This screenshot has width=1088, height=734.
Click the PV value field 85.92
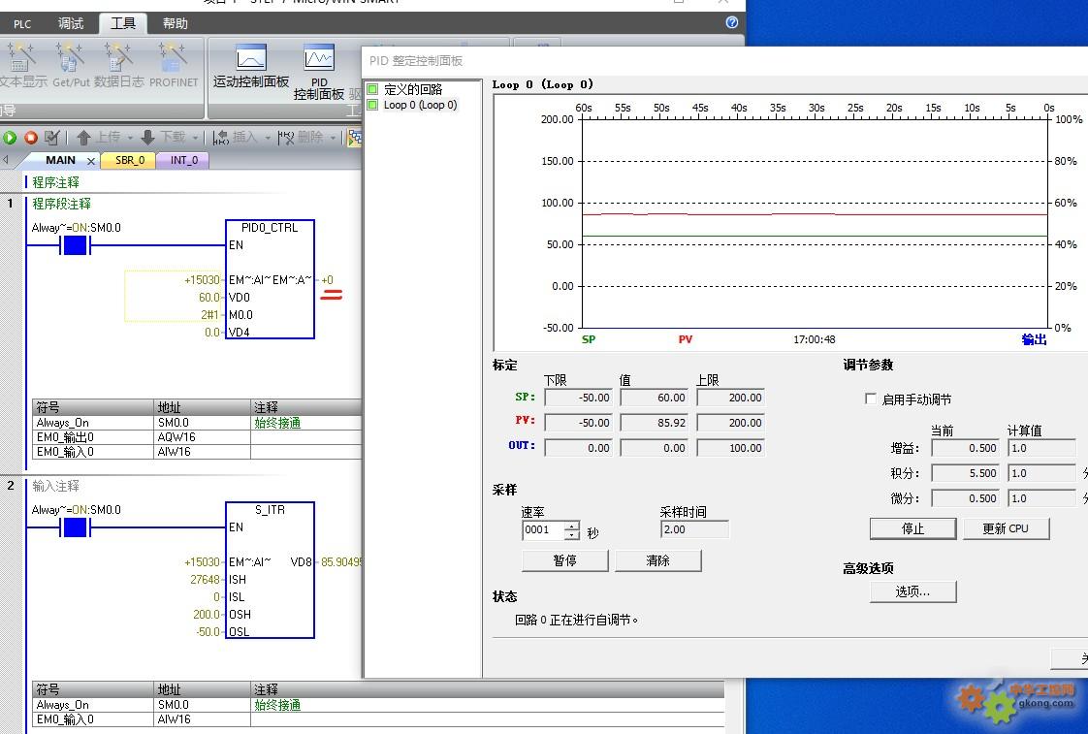pos(654,423)
